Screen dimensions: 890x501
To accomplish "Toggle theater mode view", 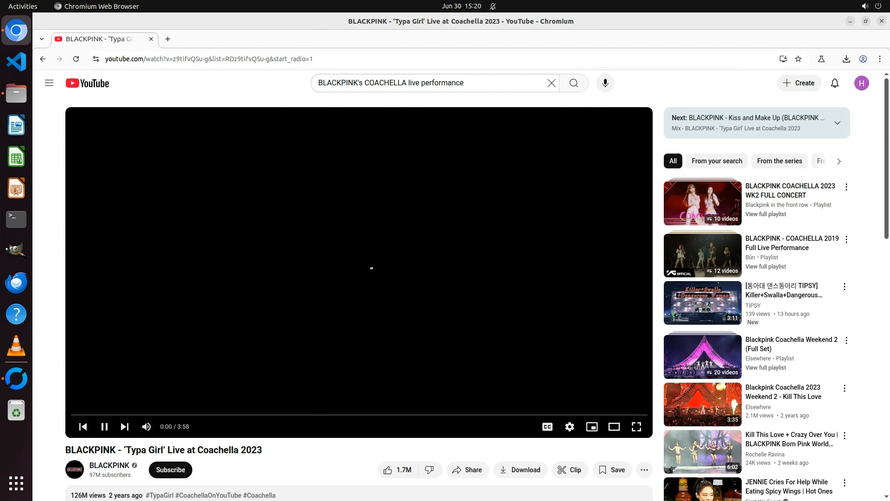I will 614,427.
